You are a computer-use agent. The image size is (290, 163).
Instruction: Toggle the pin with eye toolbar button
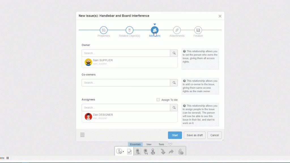[x=138, y=152]
